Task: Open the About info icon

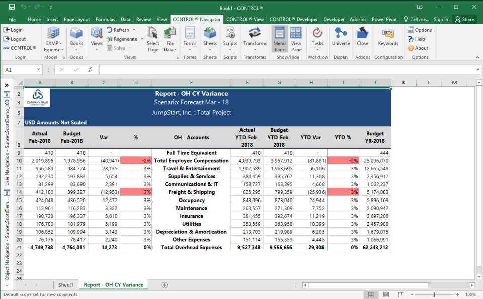Action: point(411,48)
